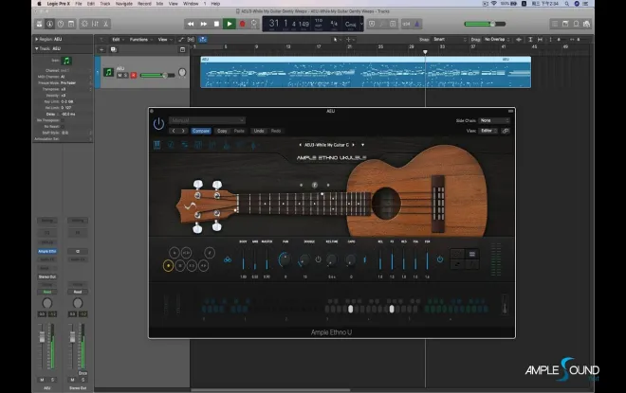Collapse the Track: AEU inspector section
626x393 pixels.
coord(37,48)
